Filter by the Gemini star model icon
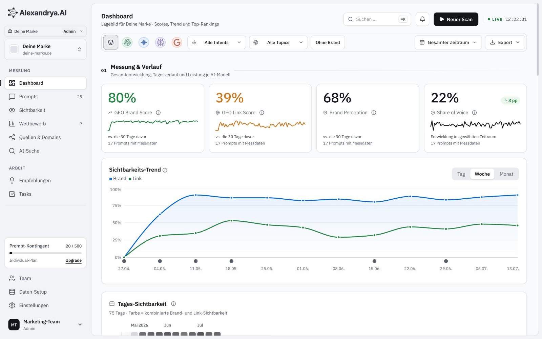The image size is (542, 339). (144, 42)
